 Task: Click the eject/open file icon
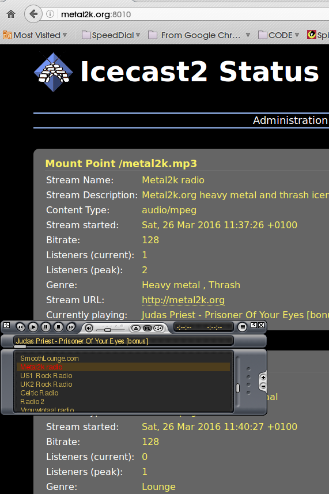click(x=136, y=329)
